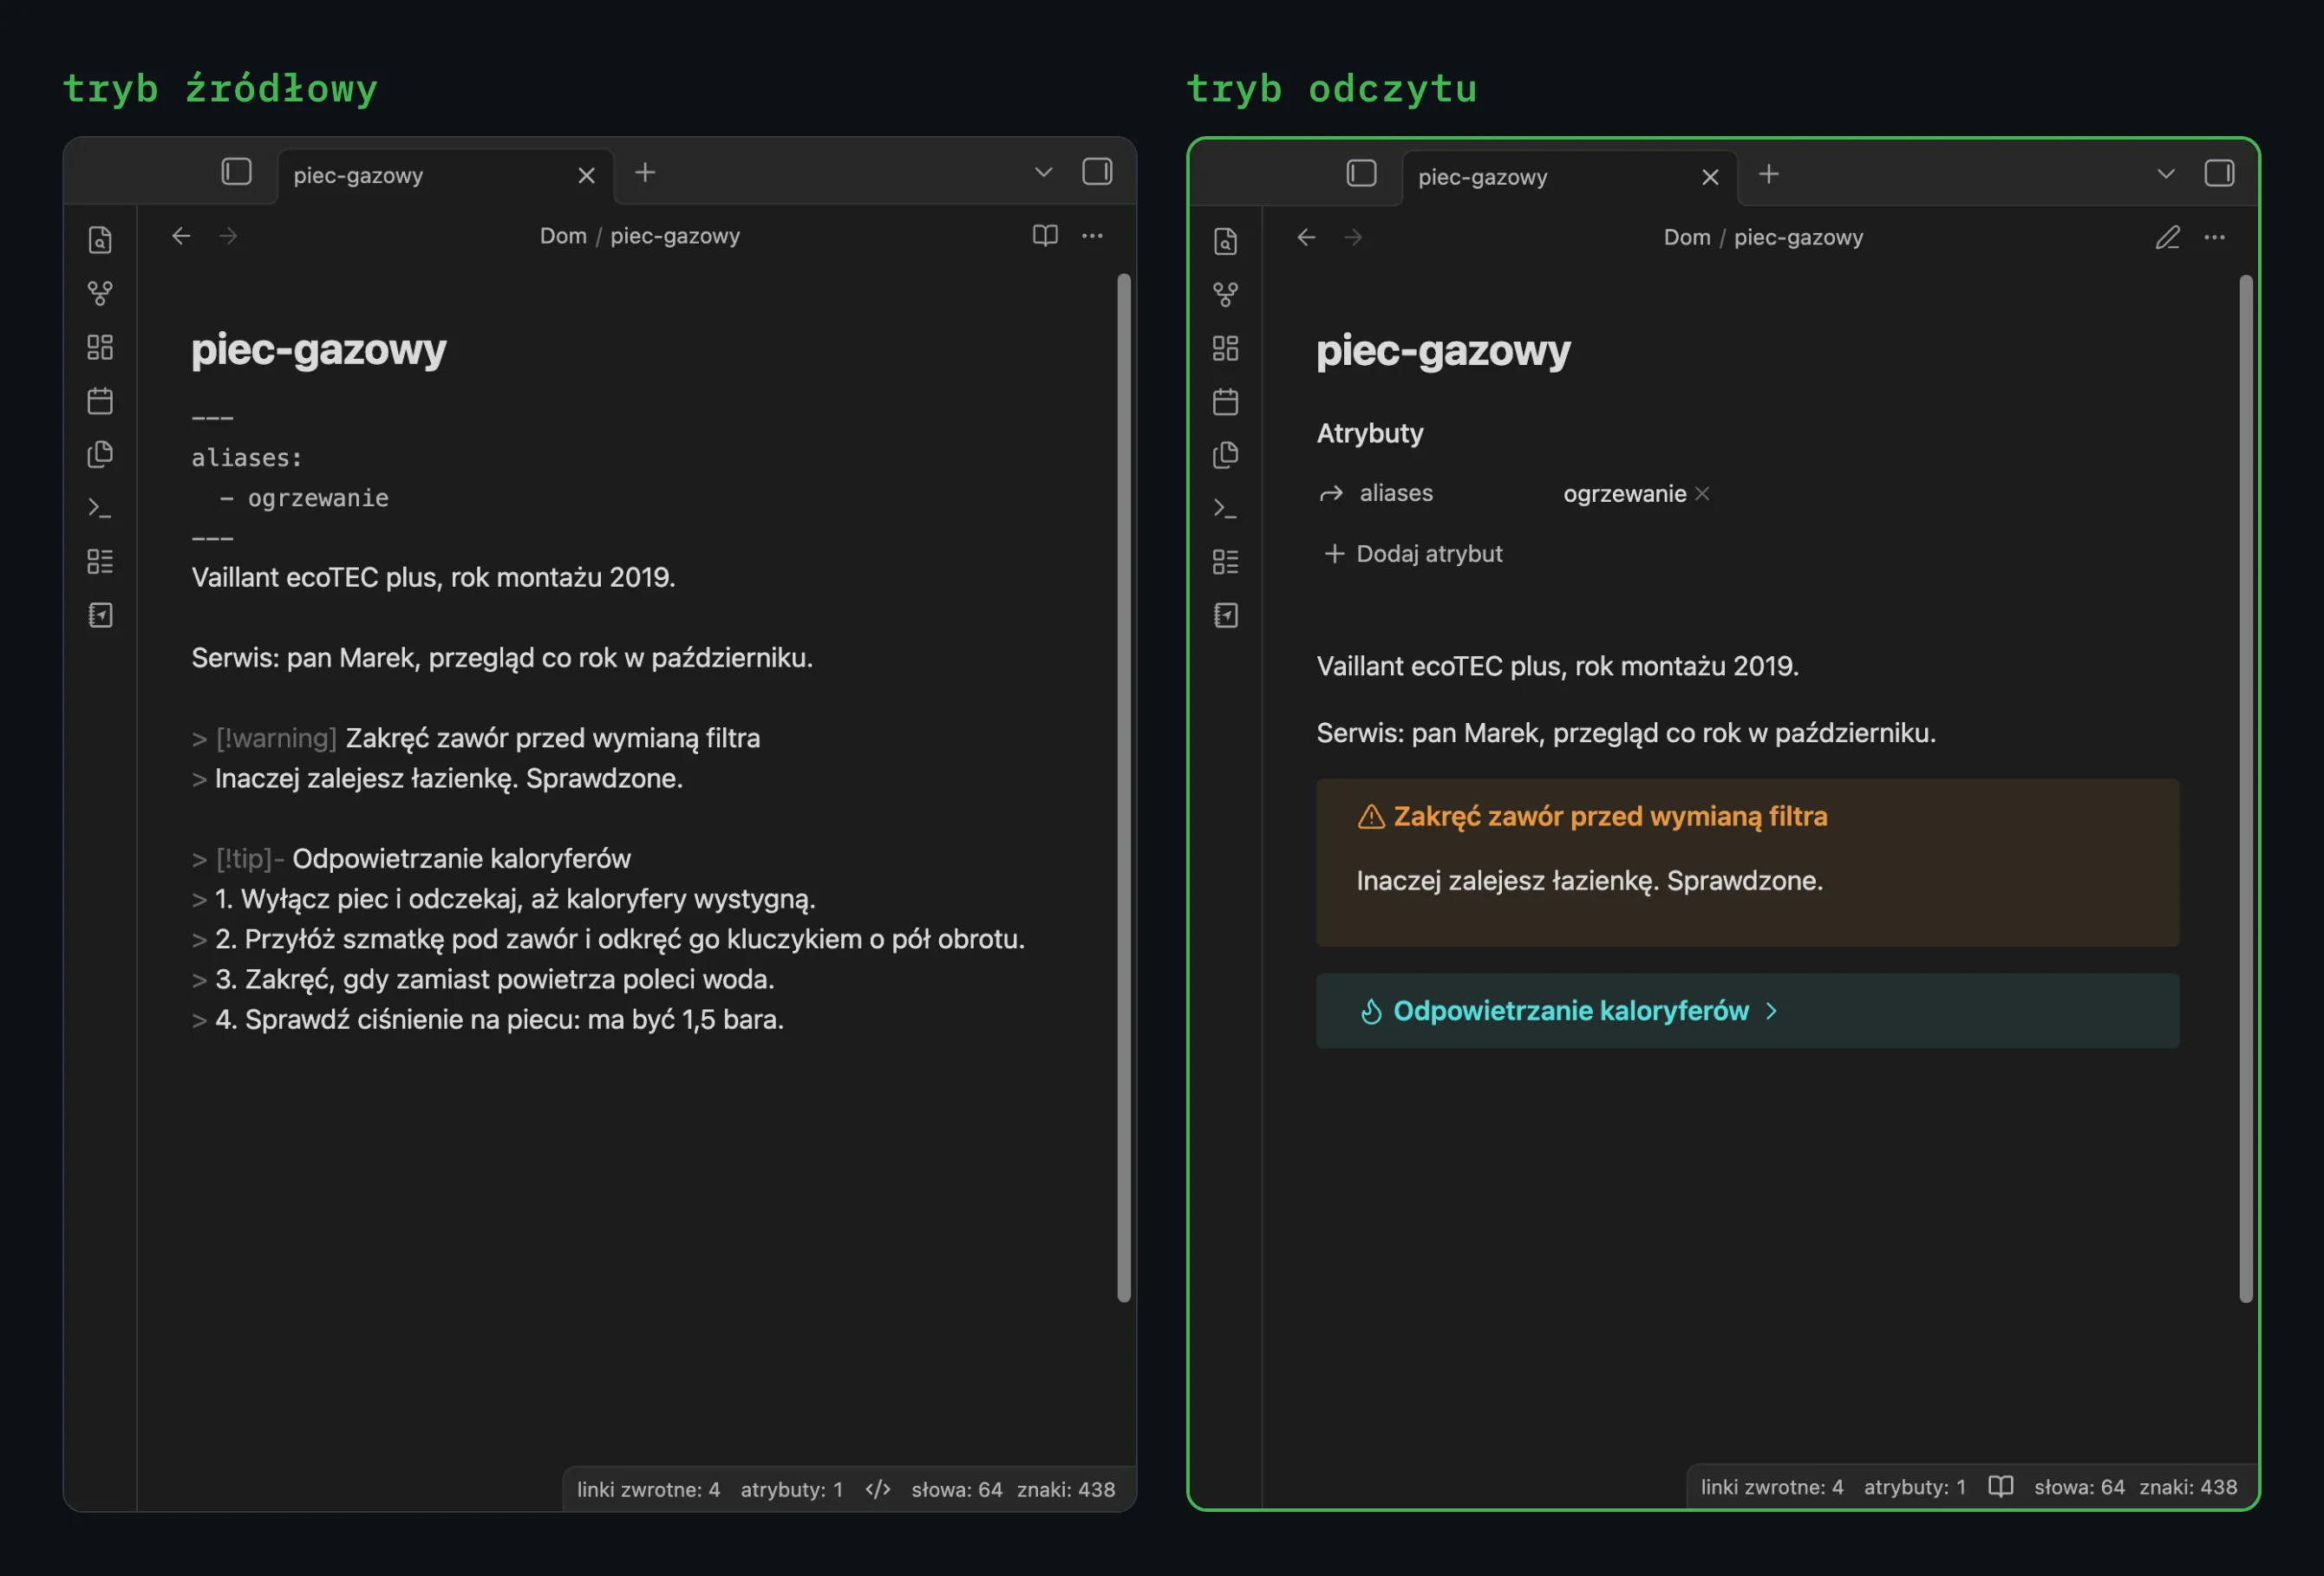Image resolution: width=2324 pixels, height=1576 pixels.
Task: Click source mode code icon in status bar
Action: 877,1489
